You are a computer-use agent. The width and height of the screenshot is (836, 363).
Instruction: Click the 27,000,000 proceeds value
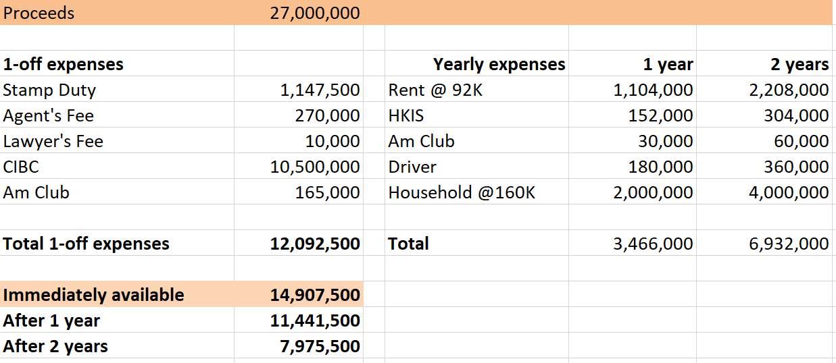click(x=299, y=13)
